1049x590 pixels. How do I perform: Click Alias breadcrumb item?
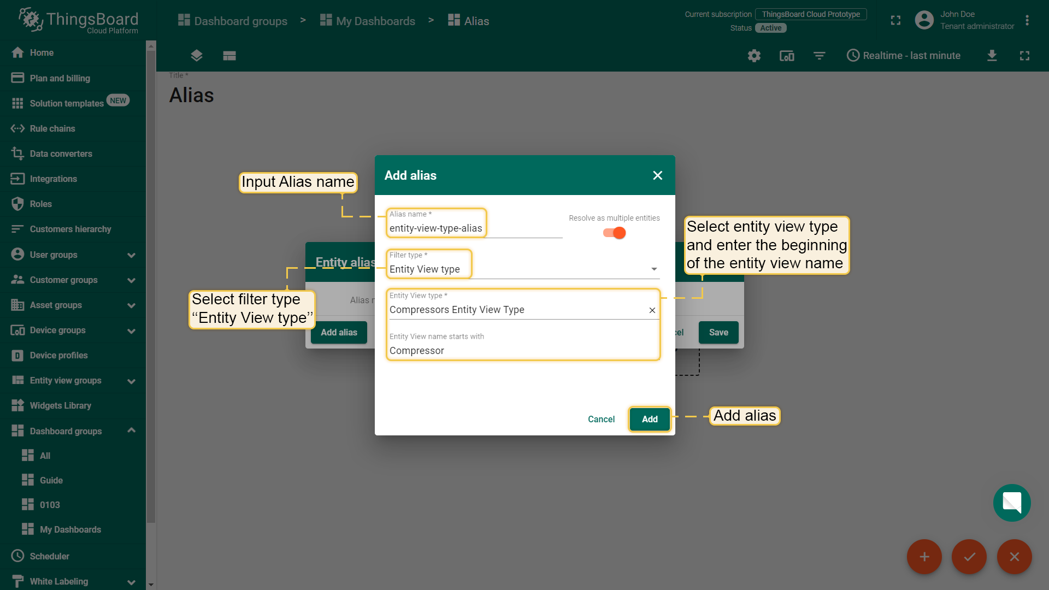[x=468, y=21]
